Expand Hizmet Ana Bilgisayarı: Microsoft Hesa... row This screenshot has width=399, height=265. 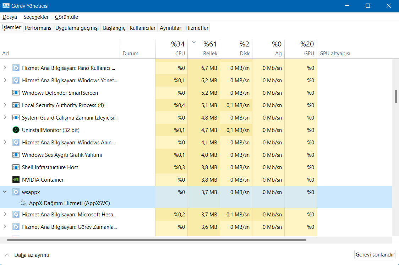point(5,214)
